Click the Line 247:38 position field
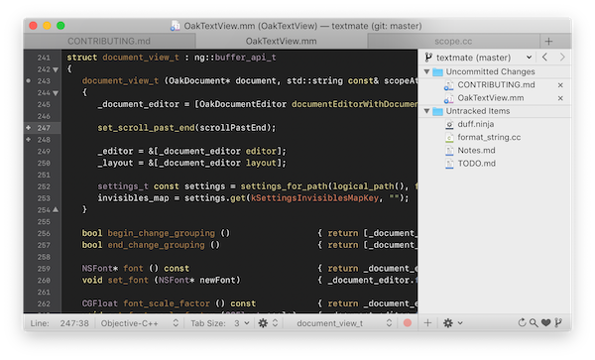The height and width of the screenshot is (360, 595). tap(74, 323)
